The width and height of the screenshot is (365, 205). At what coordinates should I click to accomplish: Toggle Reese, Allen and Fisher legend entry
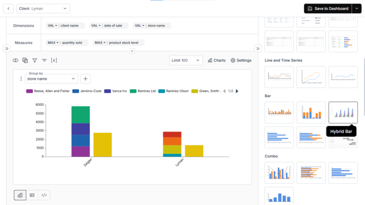[x=48, y=91]
